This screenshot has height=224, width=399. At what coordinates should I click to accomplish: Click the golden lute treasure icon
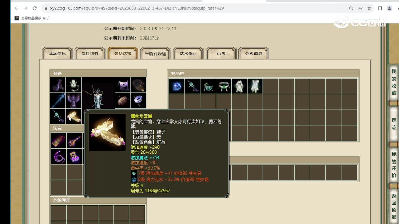click(x=74, y=141)
